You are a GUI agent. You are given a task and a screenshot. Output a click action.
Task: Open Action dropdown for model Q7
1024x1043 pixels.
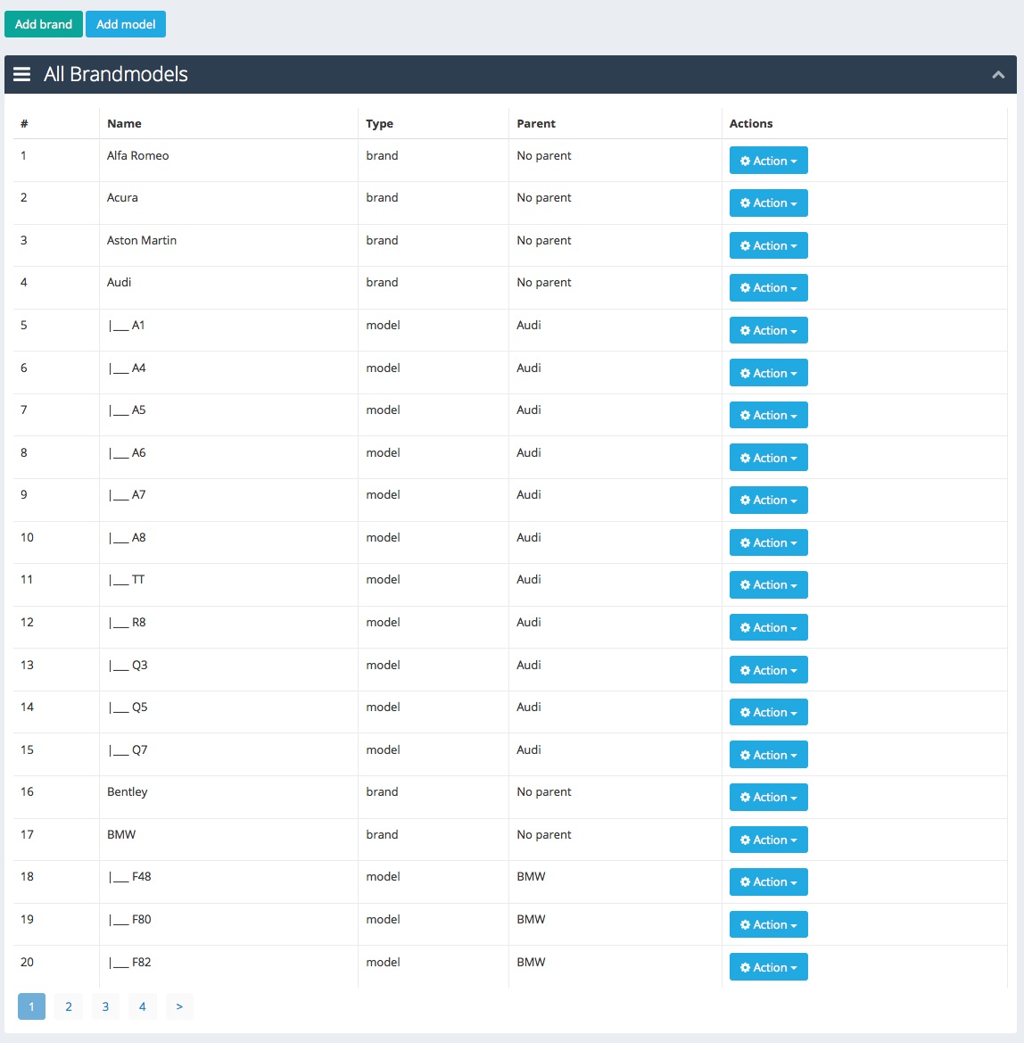coord(769,754)
